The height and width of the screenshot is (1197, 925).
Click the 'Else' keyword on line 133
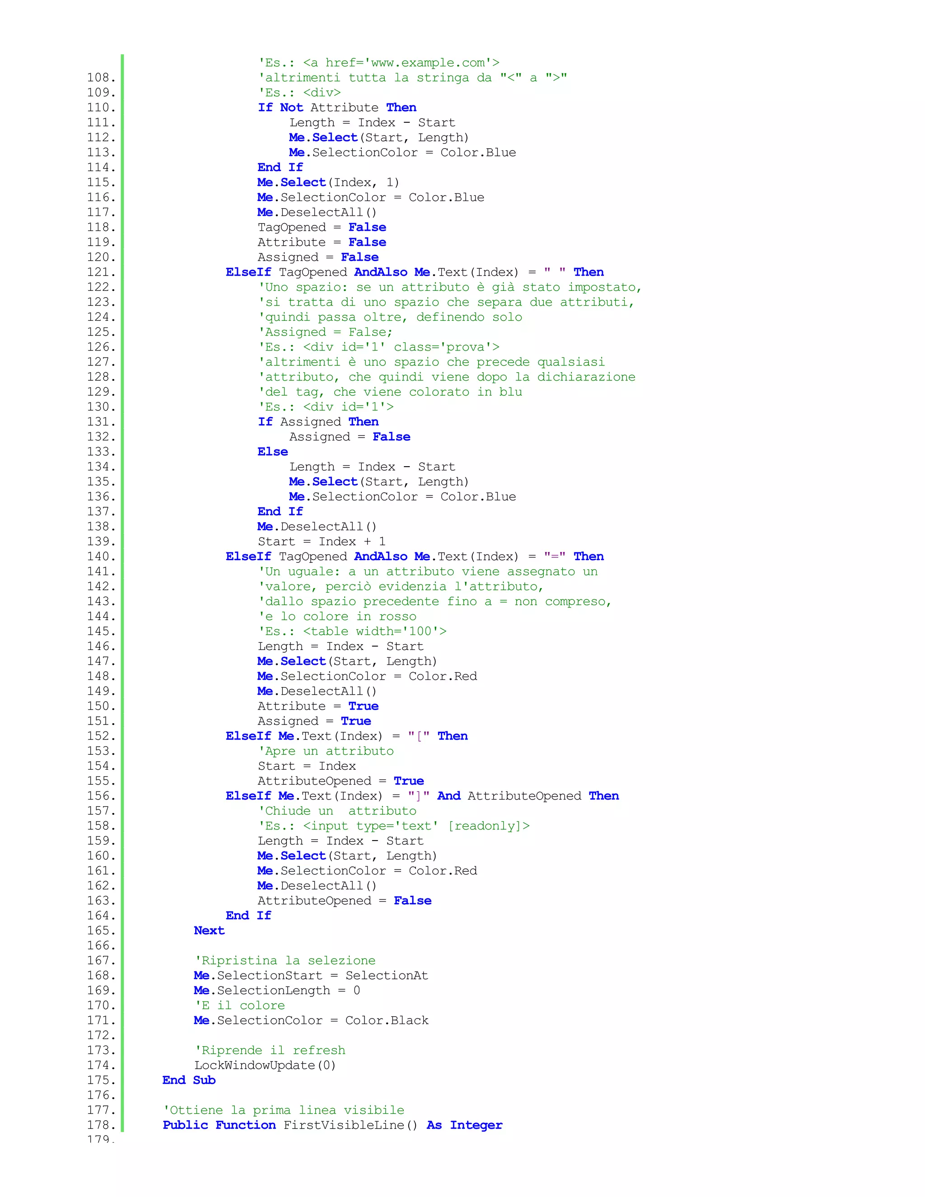tap(272, 452)
